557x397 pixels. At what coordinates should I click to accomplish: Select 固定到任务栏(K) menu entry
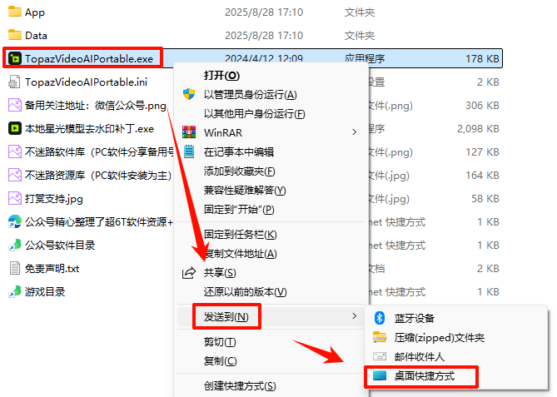240,235
